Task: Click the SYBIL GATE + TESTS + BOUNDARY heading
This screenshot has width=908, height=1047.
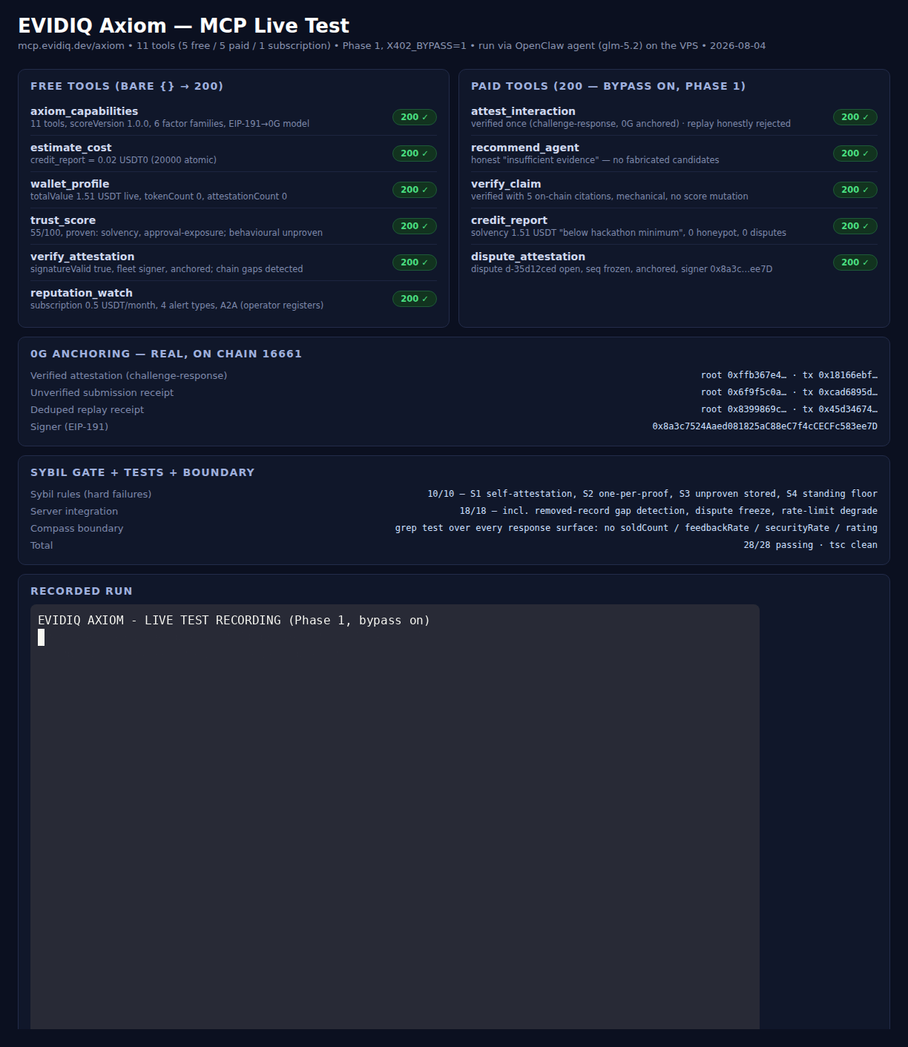Action: [142, 472]
